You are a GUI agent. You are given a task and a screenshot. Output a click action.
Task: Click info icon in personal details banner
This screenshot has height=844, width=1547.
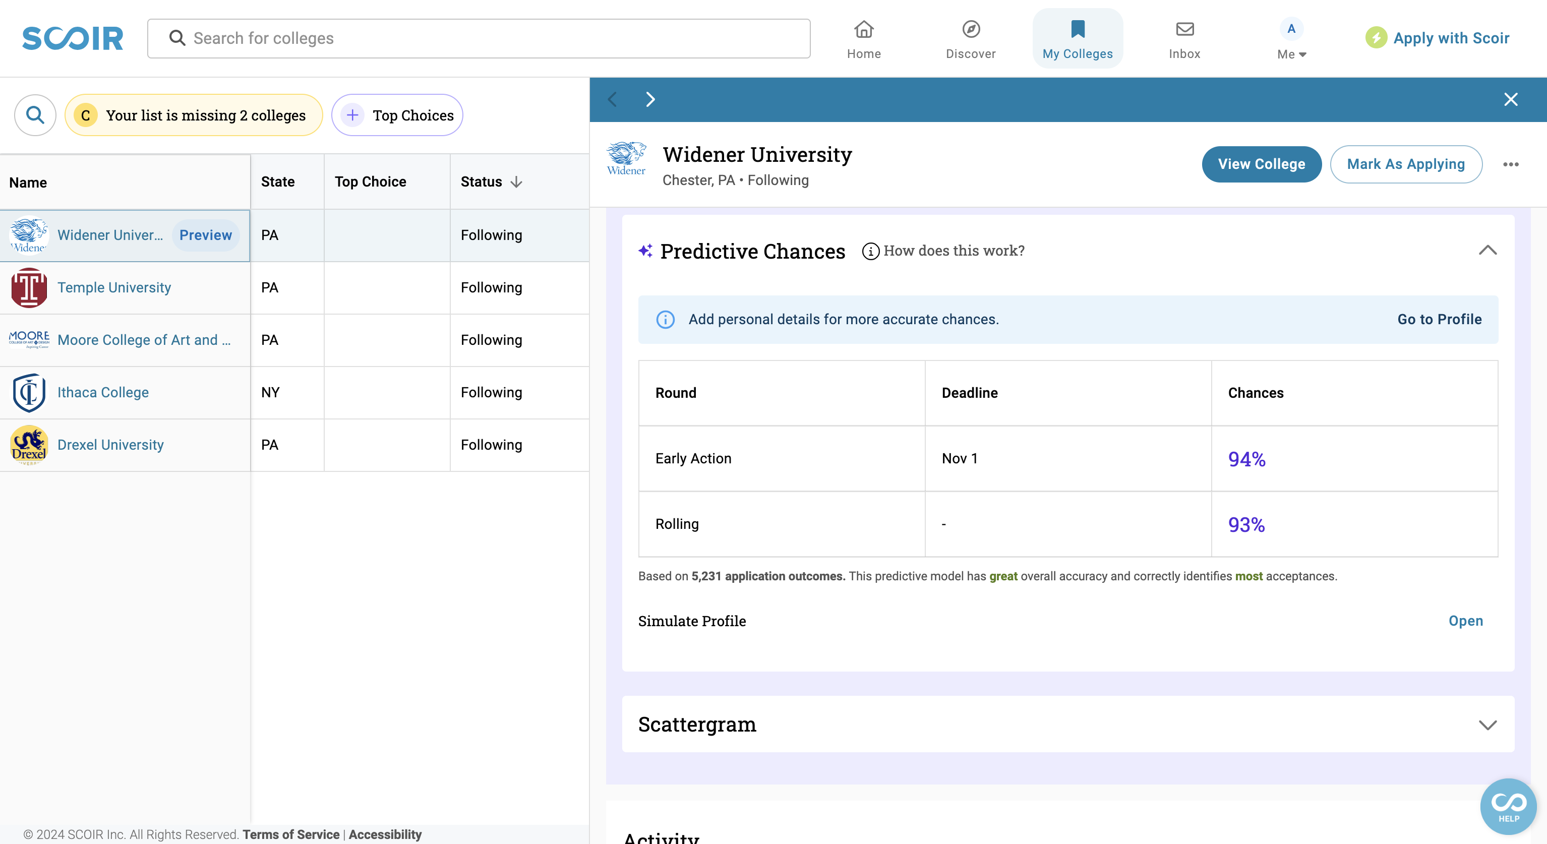click(x=666, y=319)
